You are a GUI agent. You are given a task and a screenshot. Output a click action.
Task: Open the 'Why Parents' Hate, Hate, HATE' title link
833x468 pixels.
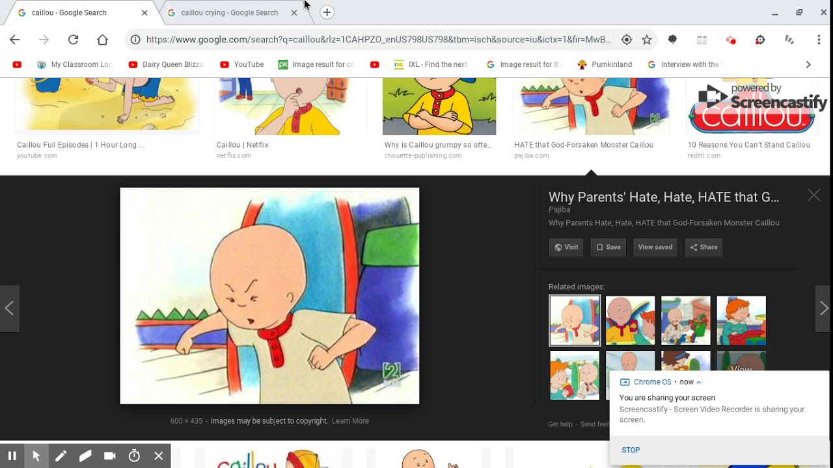664,197
